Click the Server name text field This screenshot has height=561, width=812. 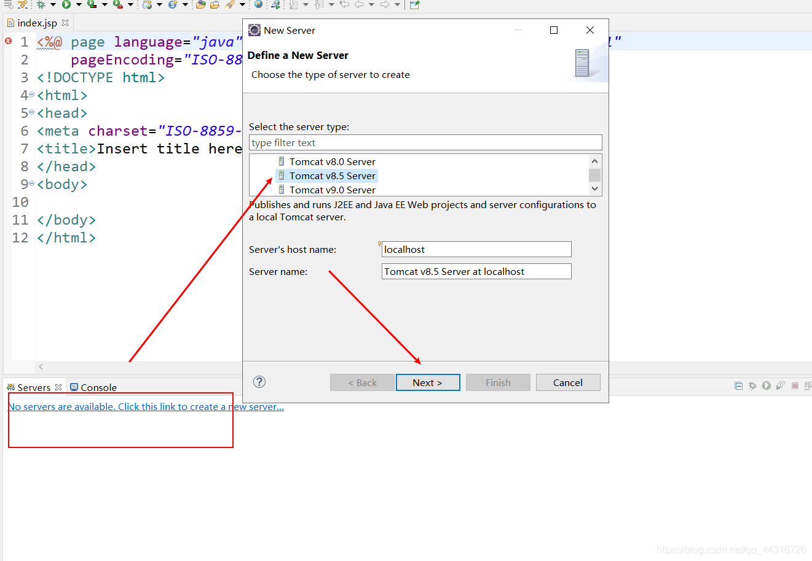(476, 271)
